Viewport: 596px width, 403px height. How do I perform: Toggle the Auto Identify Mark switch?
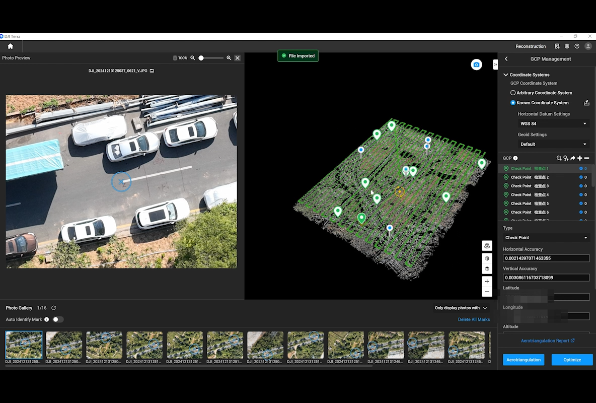[x=58, y=319]
